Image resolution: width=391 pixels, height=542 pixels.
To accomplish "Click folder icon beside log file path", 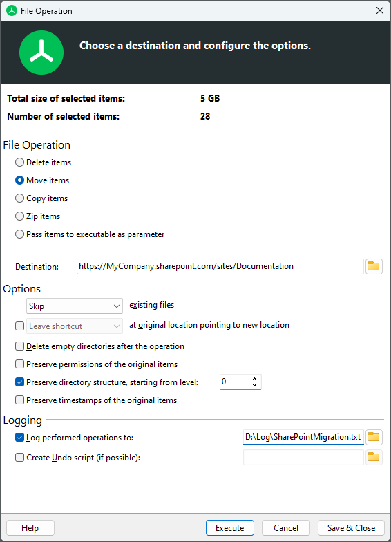I will click(x=374, y=437).
